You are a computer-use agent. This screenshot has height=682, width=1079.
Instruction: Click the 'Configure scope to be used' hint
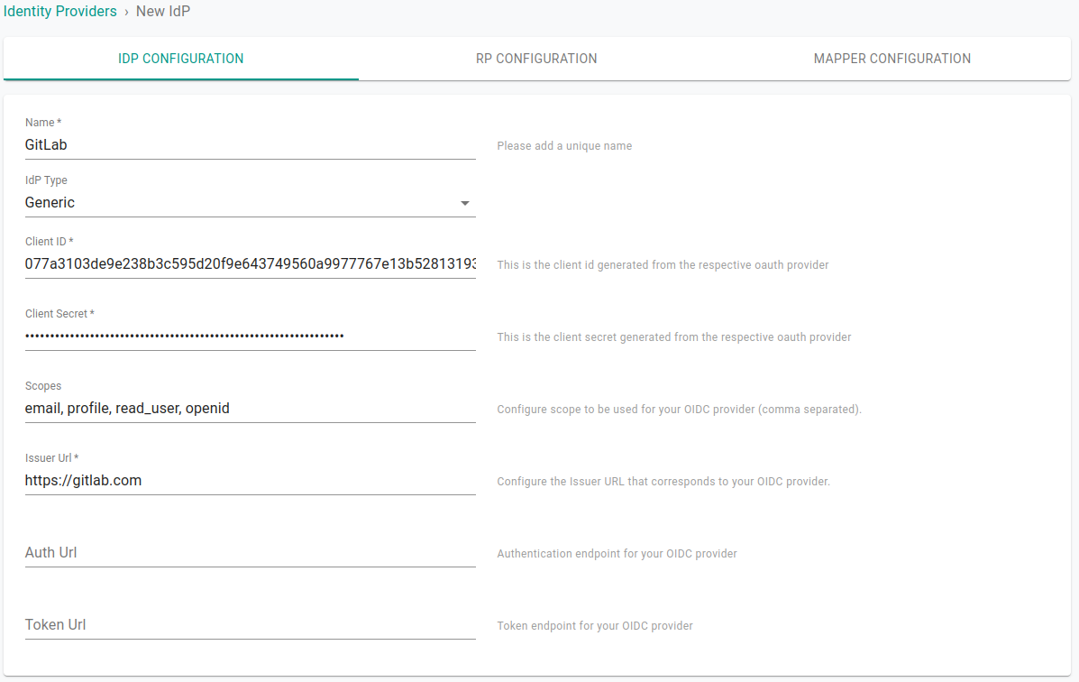click(x=679, y=410)
